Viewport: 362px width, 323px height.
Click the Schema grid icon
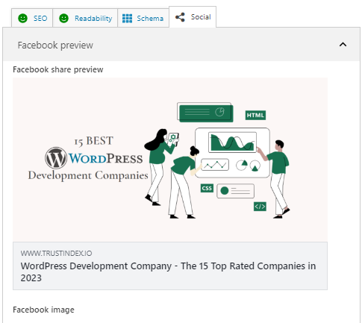click(x=127, y=18)
